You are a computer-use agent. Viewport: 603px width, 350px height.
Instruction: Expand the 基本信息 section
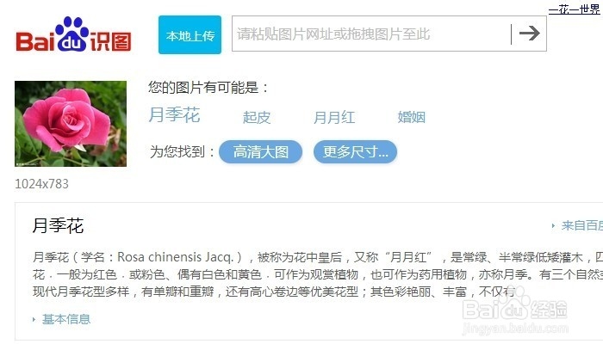(x=66, y=319)
